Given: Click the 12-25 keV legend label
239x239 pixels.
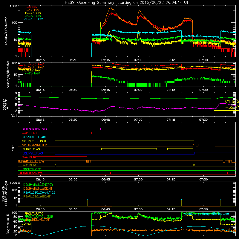Looking at the screenshot, I should coord(33,13).
